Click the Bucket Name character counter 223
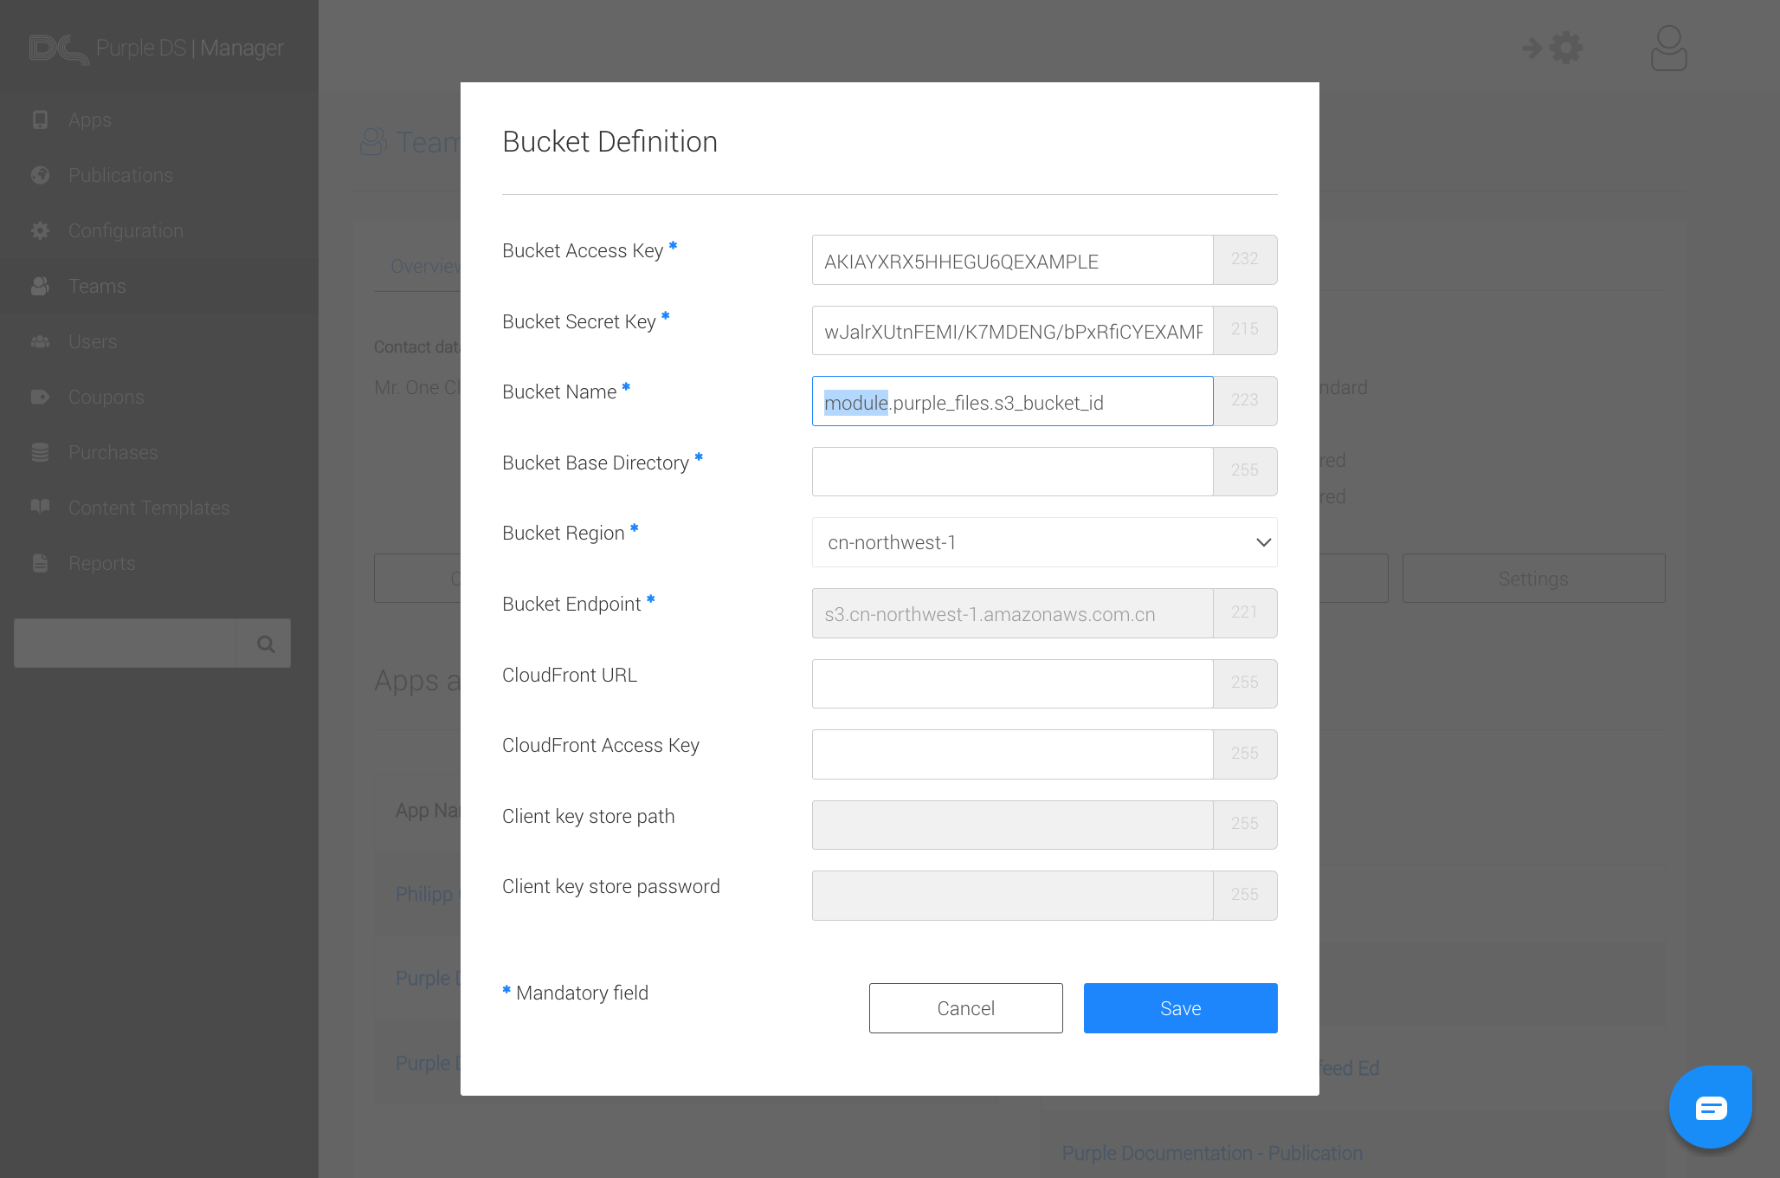The height and width of the screenshot is (1178, 1780). click(1245, 400)
